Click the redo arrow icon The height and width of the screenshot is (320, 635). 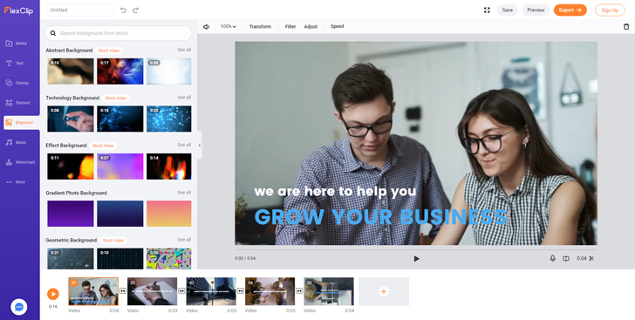tap(136, 10)
